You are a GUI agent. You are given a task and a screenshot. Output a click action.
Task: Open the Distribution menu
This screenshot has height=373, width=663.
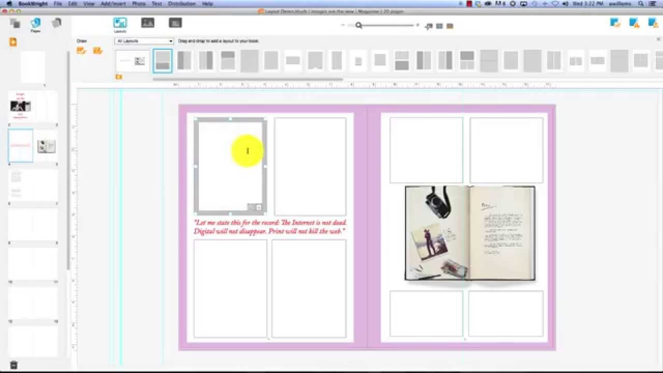click(x=181, y=4)
